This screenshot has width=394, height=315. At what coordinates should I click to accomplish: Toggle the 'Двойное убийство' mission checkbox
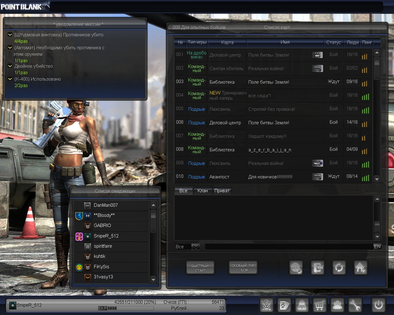(x=10, y=66)
